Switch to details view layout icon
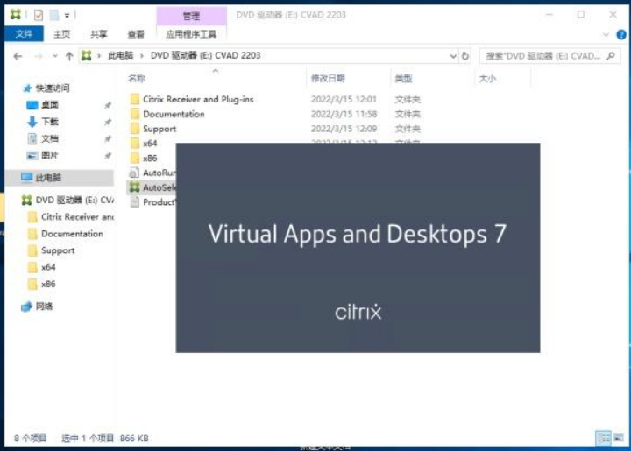This screenshot has height=451, width=631. [604, 438]
